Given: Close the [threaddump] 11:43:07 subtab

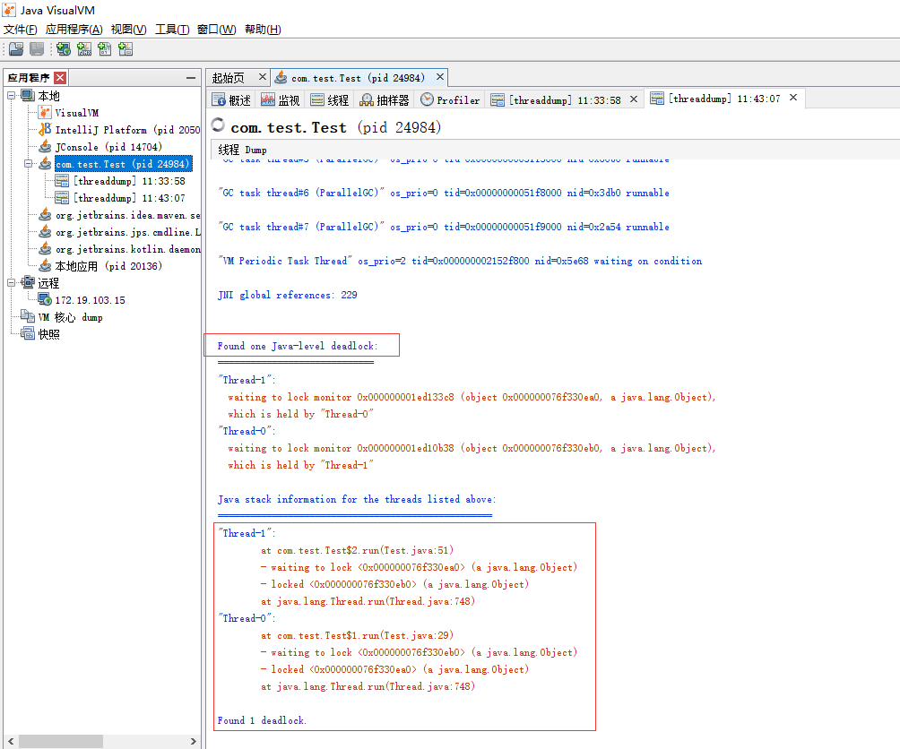Looking at the screenshot, I should tap(793, 98).
